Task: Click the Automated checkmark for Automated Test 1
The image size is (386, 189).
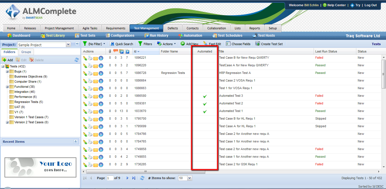Action: click(x=205, y=111)
